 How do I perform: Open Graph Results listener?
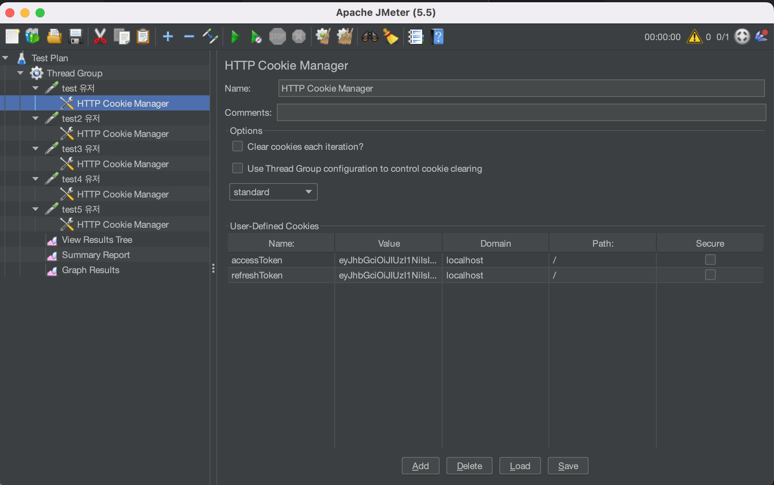90,270
